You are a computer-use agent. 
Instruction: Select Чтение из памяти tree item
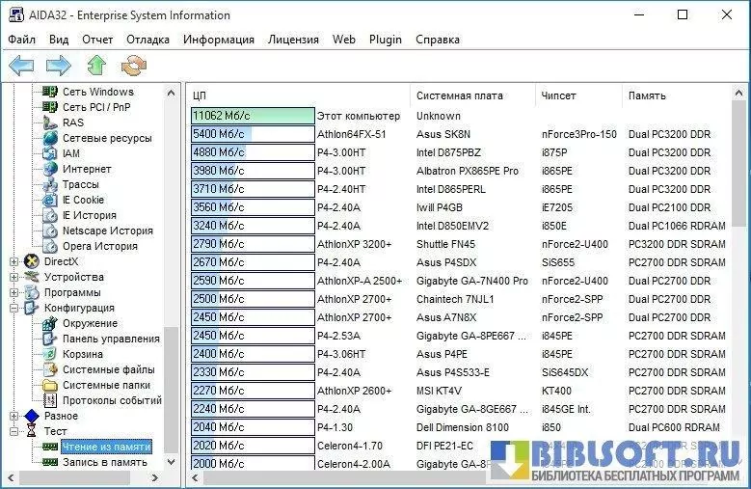tap(106, 447)
